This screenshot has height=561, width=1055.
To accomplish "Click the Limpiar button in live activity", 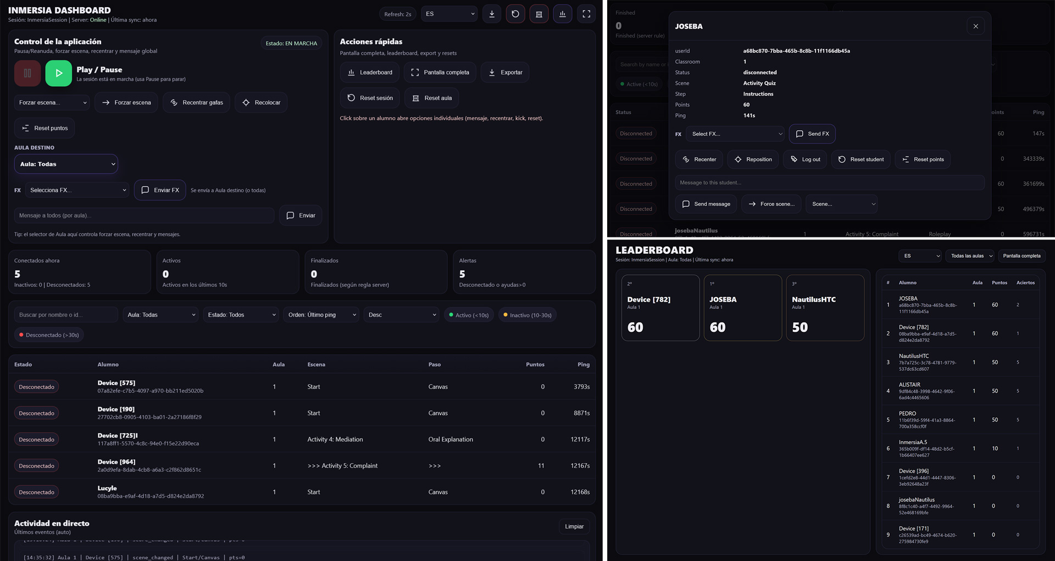I will point(574,526).
